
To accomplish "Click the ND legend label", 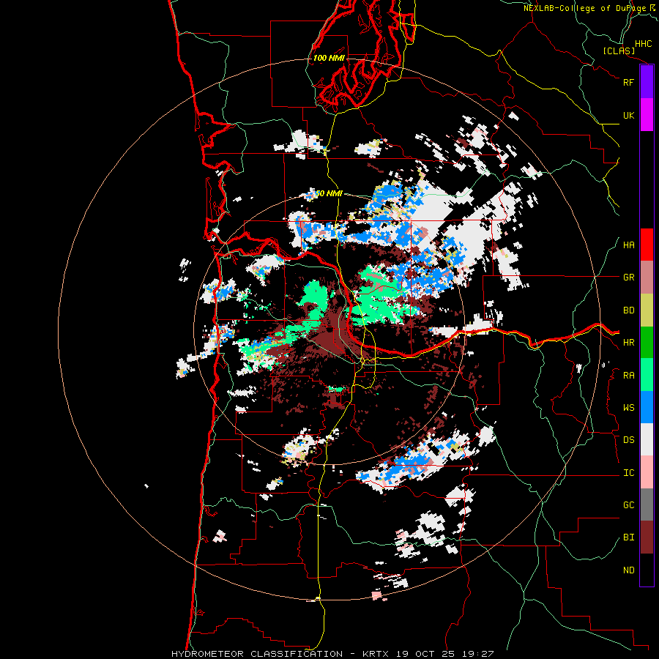I will click(628, 570).
